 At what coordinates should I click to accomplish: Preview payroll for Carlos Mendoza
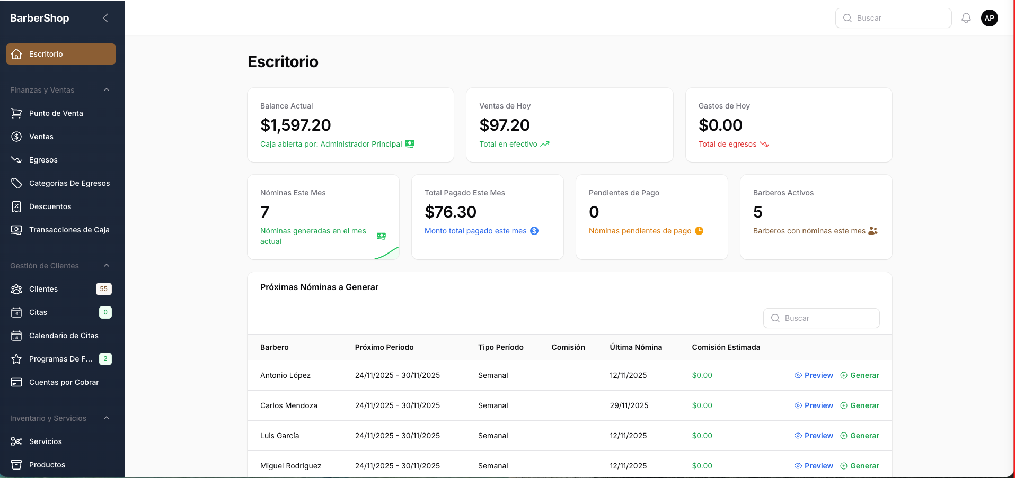coord(814,405)
